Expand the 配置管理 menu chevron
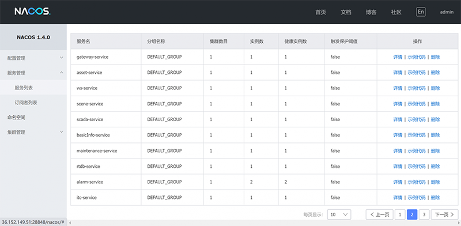Image resolution: width=461 pixels, height=226 pixels. [x=62, y=58]
